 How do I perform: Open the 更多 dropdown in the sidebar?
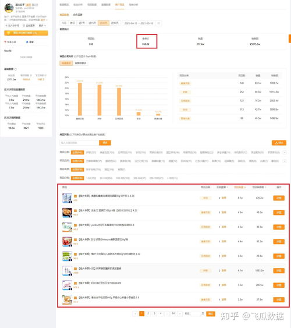point(42,26)
